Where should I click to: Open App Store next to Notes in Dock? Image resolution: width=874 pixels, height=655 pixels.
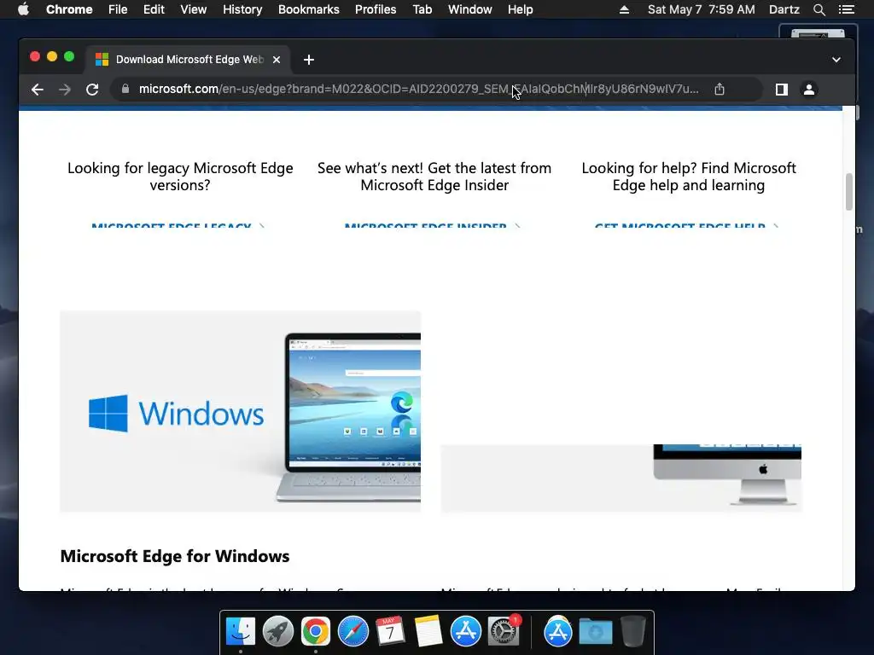pos(465,631)
